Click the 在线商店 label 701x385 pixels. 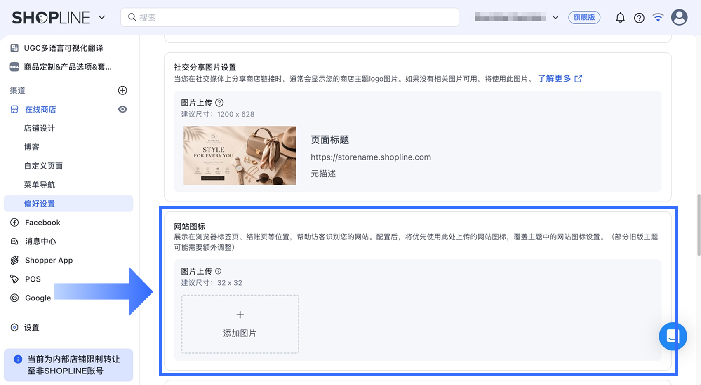click(x=40, y=109)
